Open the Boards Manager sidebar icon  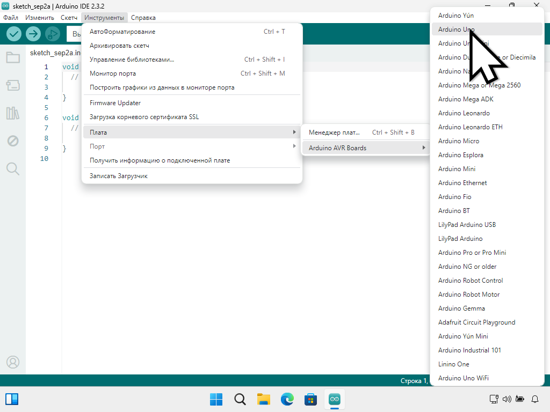(13, 85)
